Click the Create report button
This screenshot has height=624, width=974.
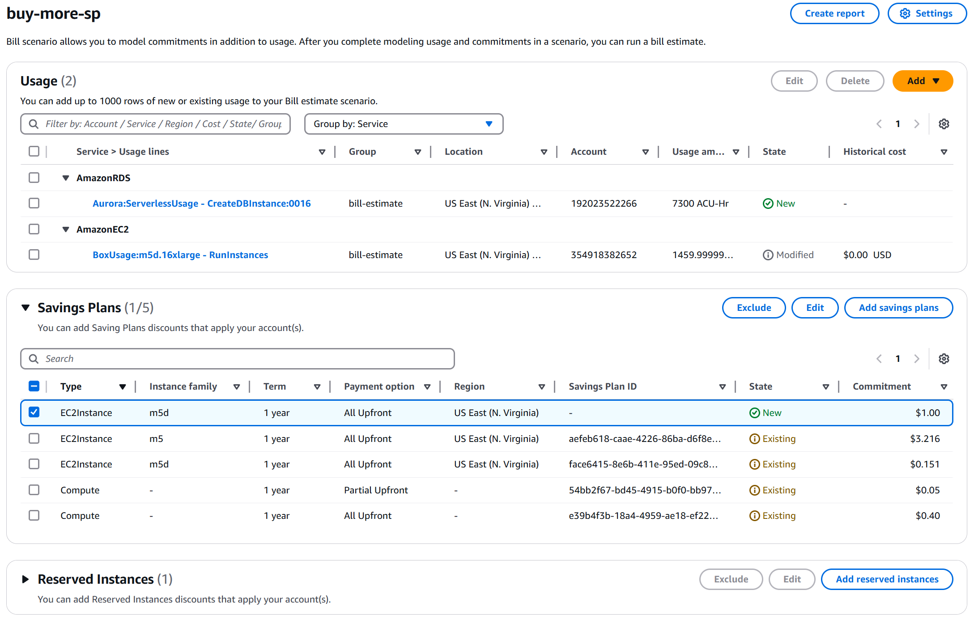pyautogui.click(x=834, y=13)
